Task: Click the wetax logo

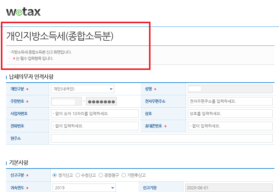Action: (23, 12)
